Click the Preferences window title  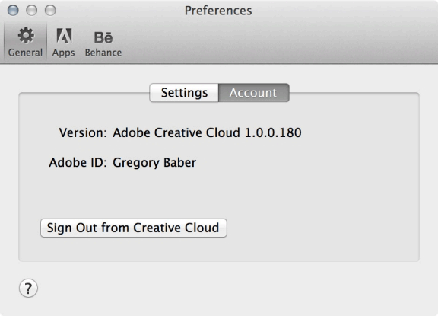click(x=218, y=11)
